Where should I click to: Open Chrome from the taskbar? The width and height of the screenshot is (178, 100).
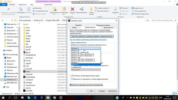click(x=55, y=97)
